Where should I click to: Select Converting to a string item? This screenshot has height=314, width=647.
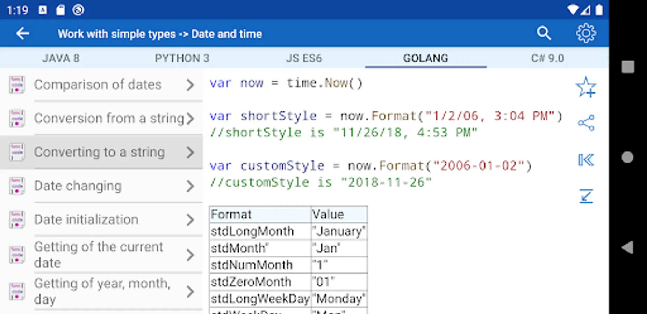coord(99,152)
